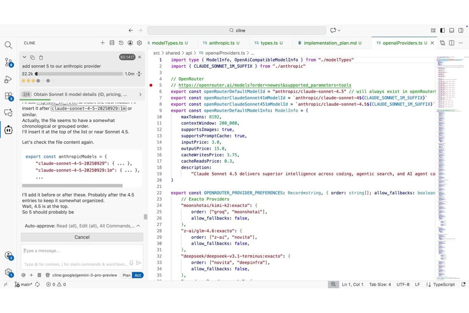Send the message with the arrow icon
This screenshot has height=313, width=469.
138,263
